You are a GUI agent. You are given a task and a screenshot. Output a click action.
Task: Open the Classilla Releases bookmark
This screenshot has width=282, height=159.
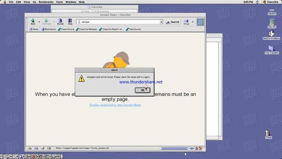(x=86, y=29)
